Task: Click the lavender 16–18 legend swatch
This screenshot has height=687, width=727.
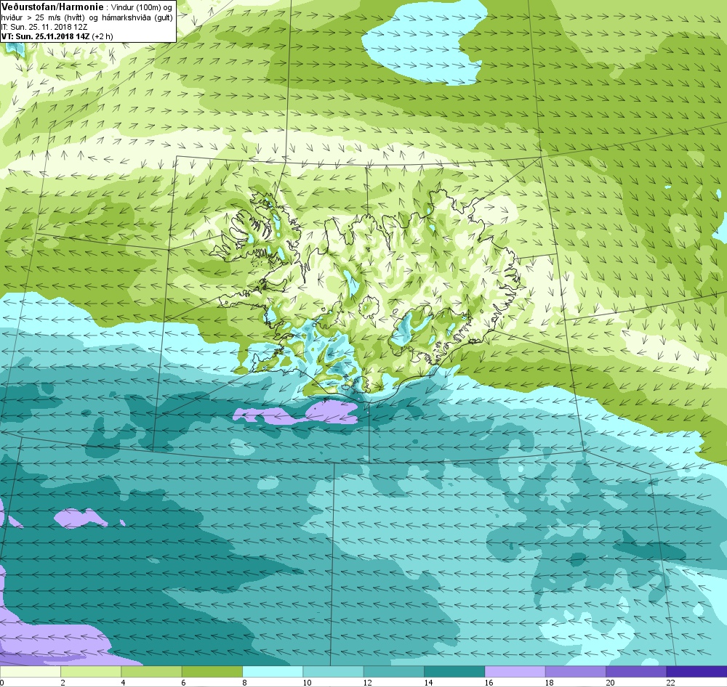Action: 515,671
